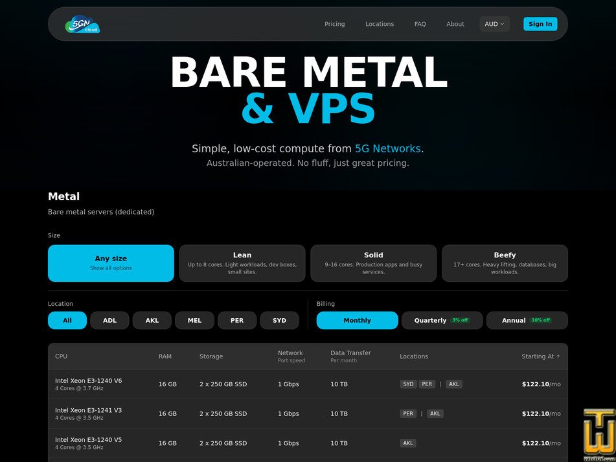The width and height of the screenshot is (616, 462).
Task: Click the $122.10/mo price for E3-1240 V6
Action: (x=541, y=384)
